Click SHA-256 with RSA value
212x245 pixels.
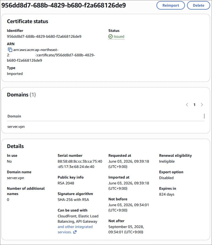73,200
